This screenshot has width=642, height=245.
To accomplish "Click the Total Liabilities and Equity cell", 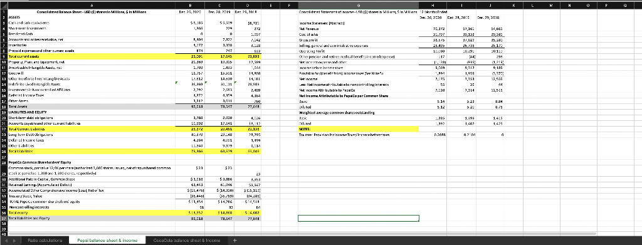I will coord(92,219).
